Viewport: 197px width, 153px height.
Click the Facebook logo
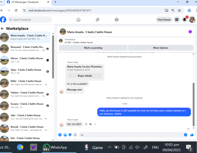pyautogui.click(x=3, y=20)
